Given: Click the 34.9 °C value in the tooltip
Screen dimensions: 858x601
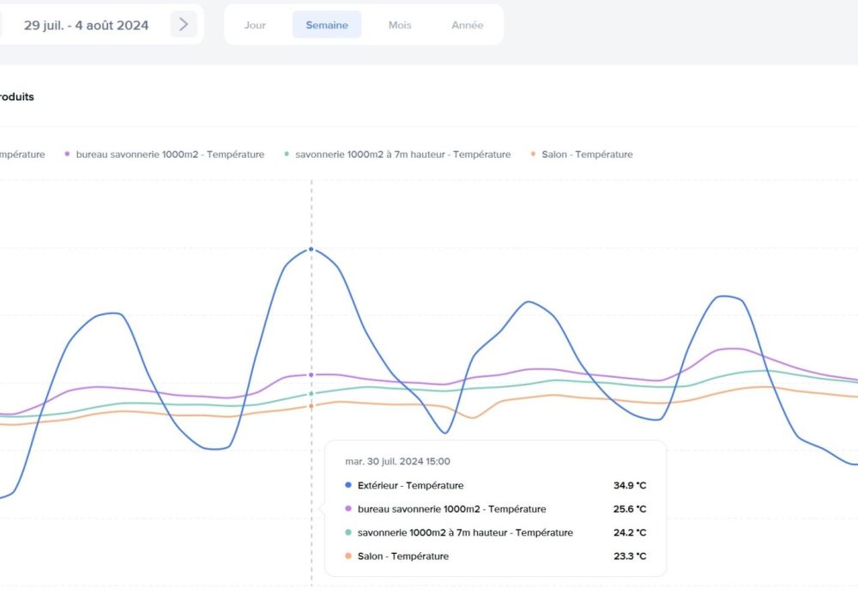Looking at the screenshot, I should pos(629,486).
